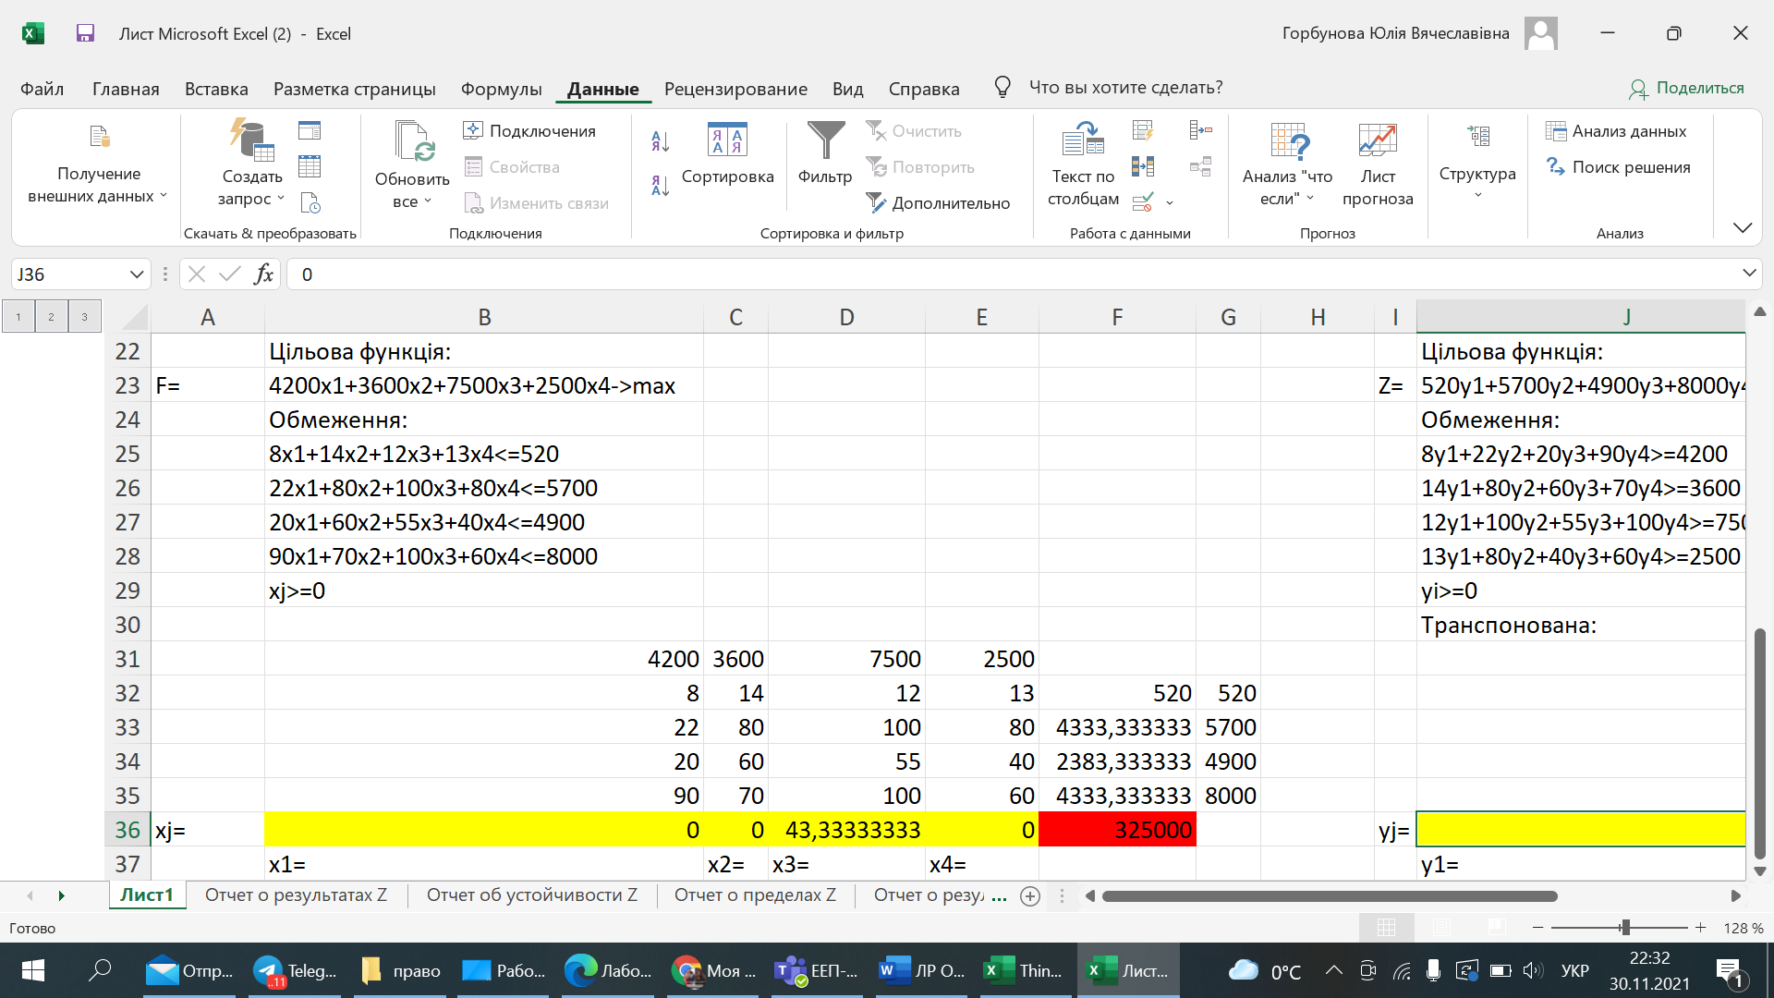Sort descending Я to A
1774x998 pixels.
pos(660,186)
